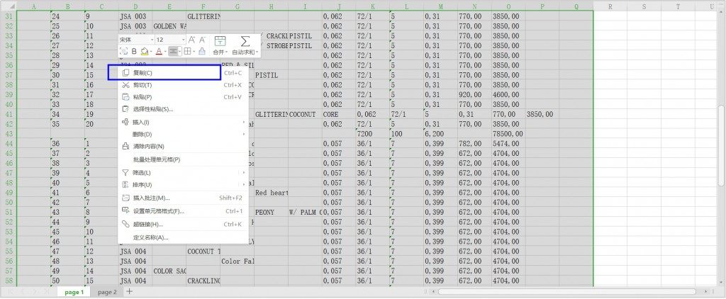Decrease font size in mini toolbar
This screenshot has height=299, width=726.
pos(202,40)
